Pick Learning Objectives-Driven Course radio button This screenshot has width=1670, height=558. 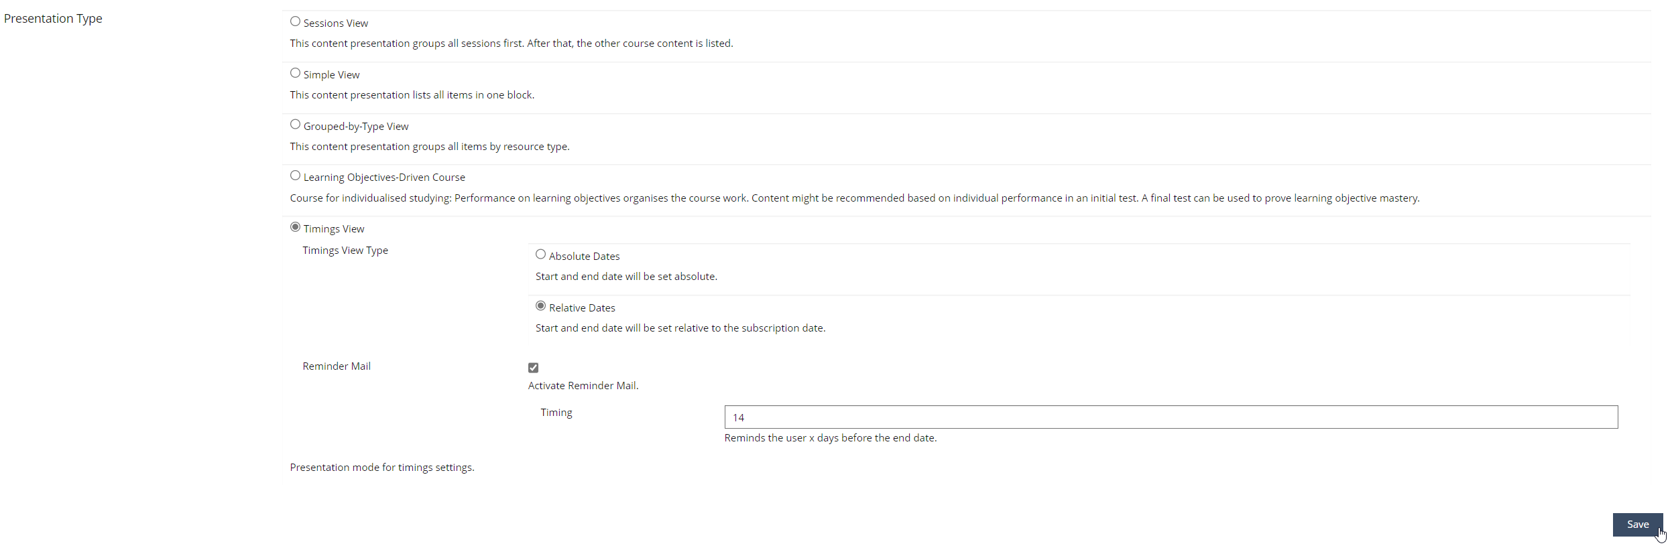tap(295, 176)
